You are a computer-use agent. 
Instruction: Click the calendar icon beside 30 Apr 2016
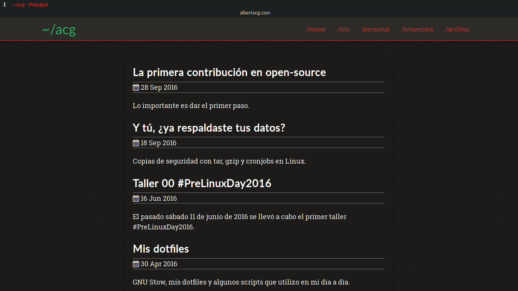coord(136,264)
